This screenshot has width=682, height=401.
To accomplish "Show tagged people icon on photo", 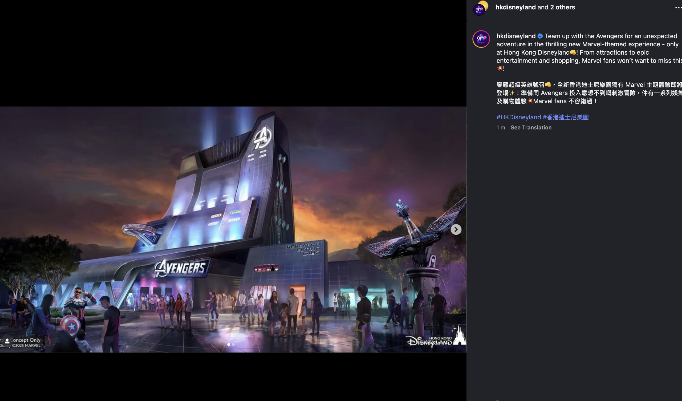I will tap(7, 341).
